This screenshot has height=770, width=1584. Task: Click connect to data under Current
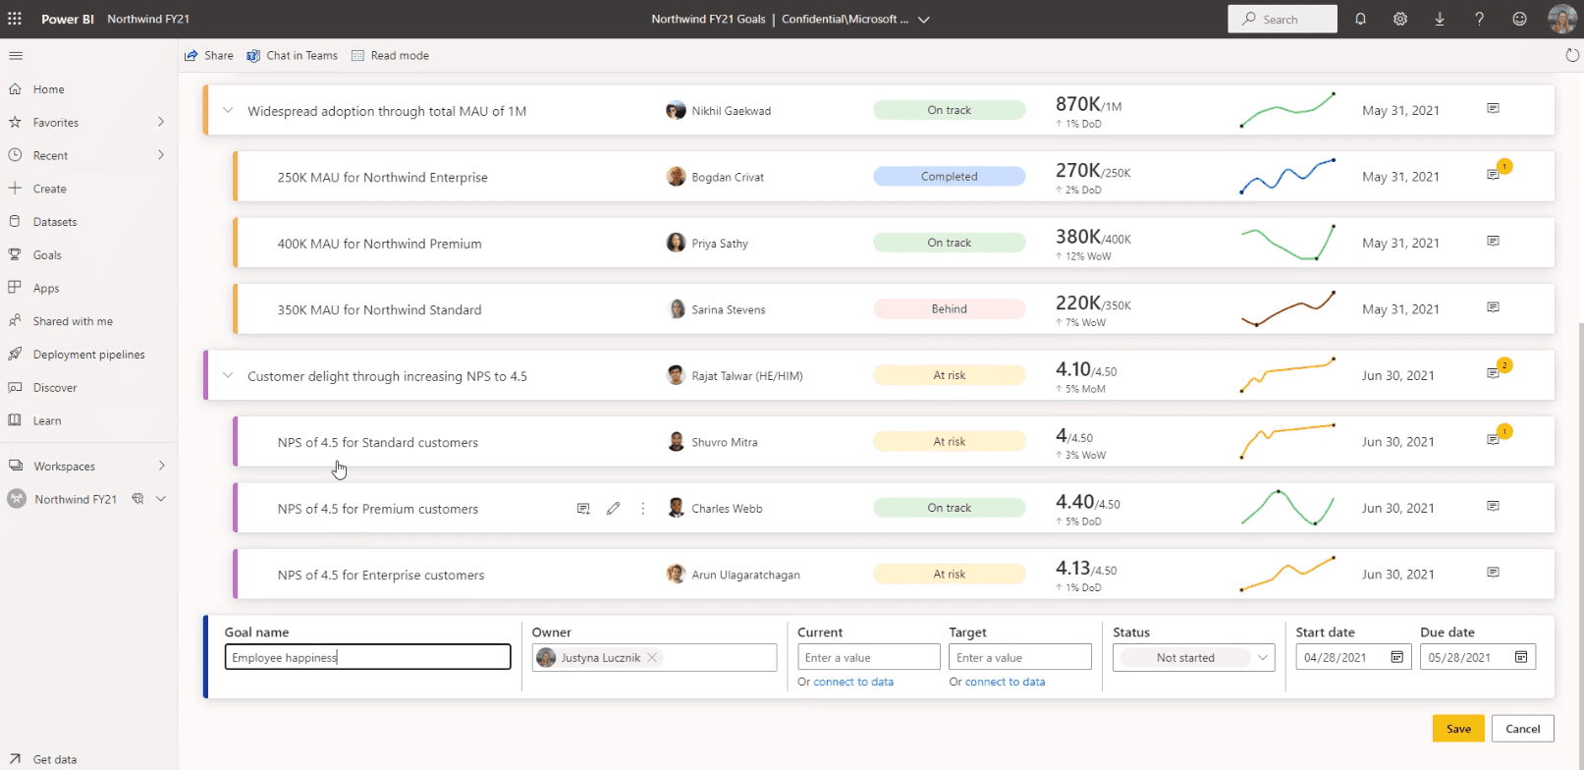(853, 682)
